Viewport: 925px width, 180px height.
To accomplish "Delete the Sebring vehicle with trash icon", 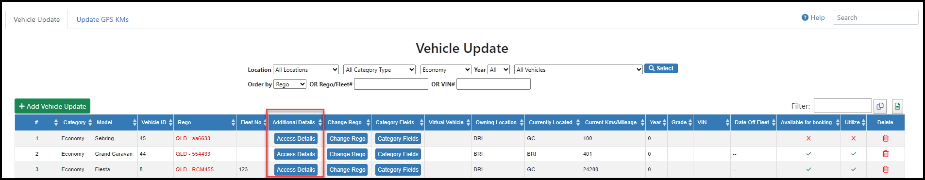I will 885,138.
